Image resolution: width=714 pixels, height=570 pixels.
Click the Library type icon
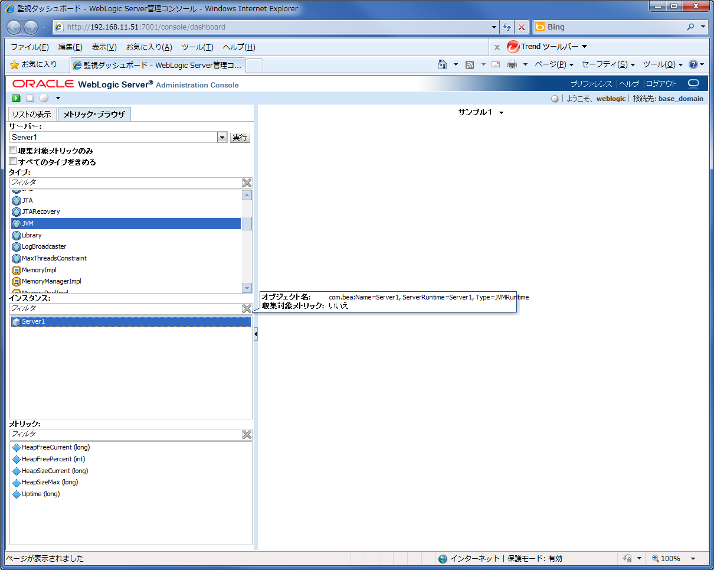pyautogui.click(x=17, y=235)
